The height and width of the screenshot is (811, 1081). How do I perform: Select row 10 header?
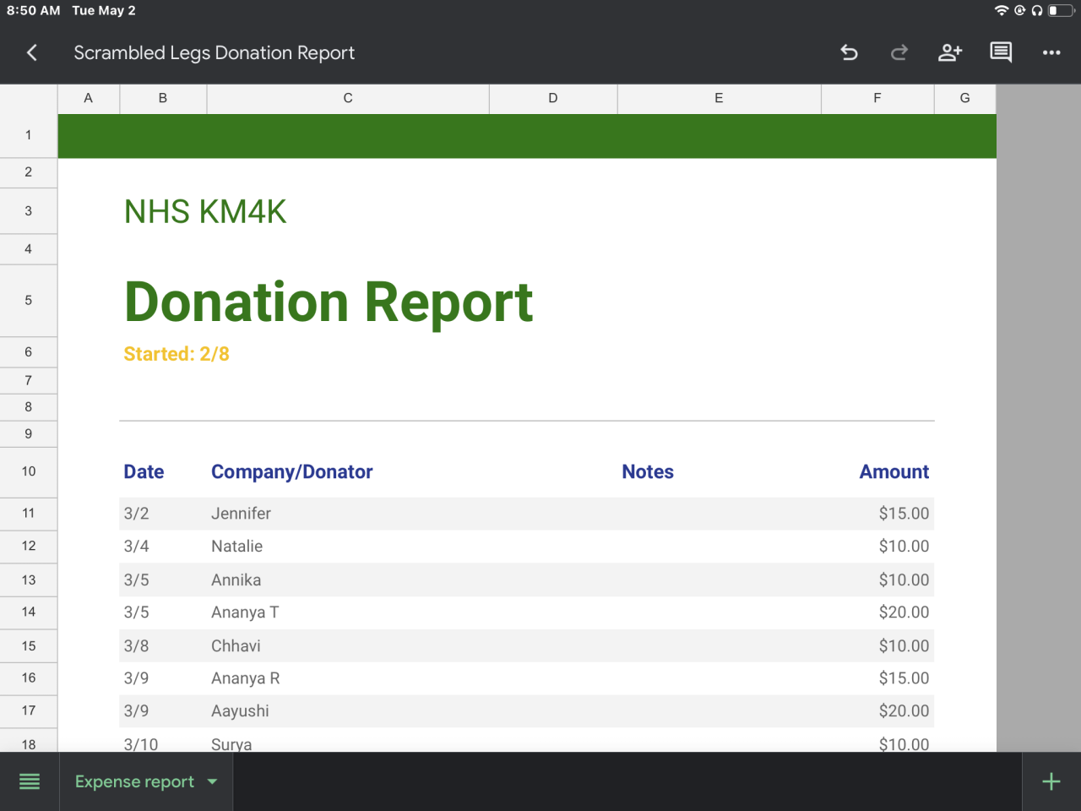pos(29,471)
